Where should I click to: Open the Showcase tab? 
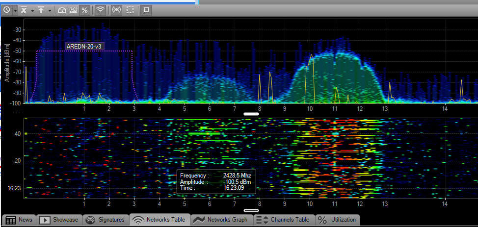point(60,220)
